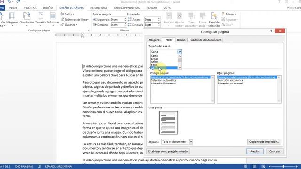Open the Panel de selección
Image resolution: width=301 pixels, height=169 pixels.
[x=214, y=19]
